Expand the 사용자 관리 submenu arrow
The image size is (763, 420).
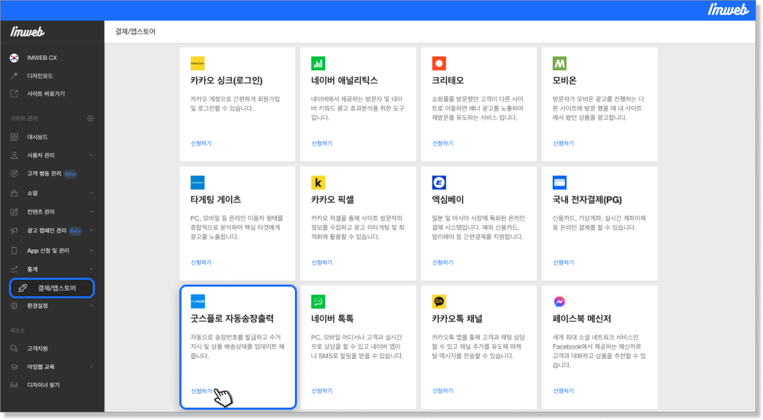click(91, 155)
